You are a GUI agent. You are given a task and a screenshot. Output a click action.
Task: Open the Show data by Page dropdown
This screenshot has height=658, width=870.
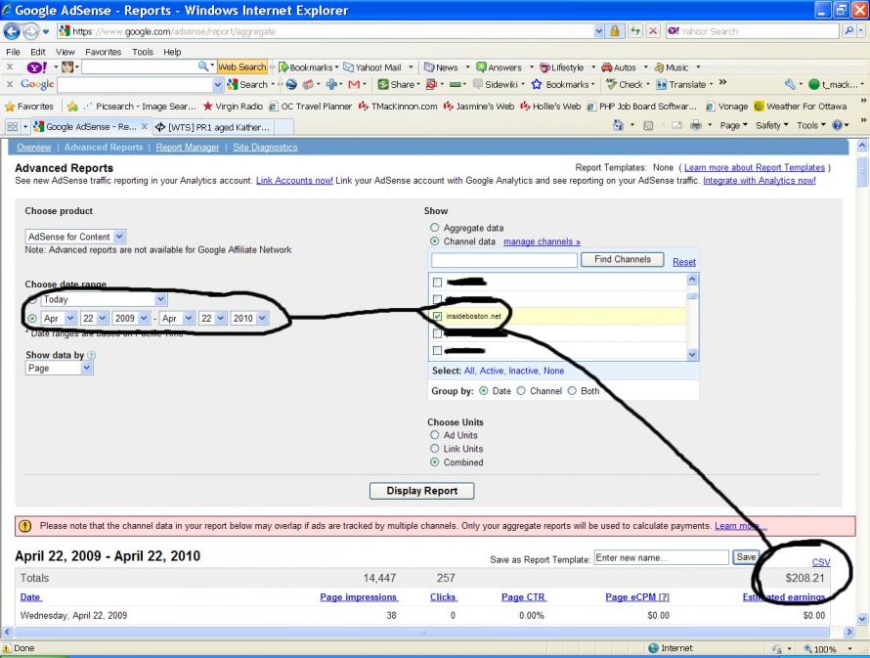click(x=60, y=369)
